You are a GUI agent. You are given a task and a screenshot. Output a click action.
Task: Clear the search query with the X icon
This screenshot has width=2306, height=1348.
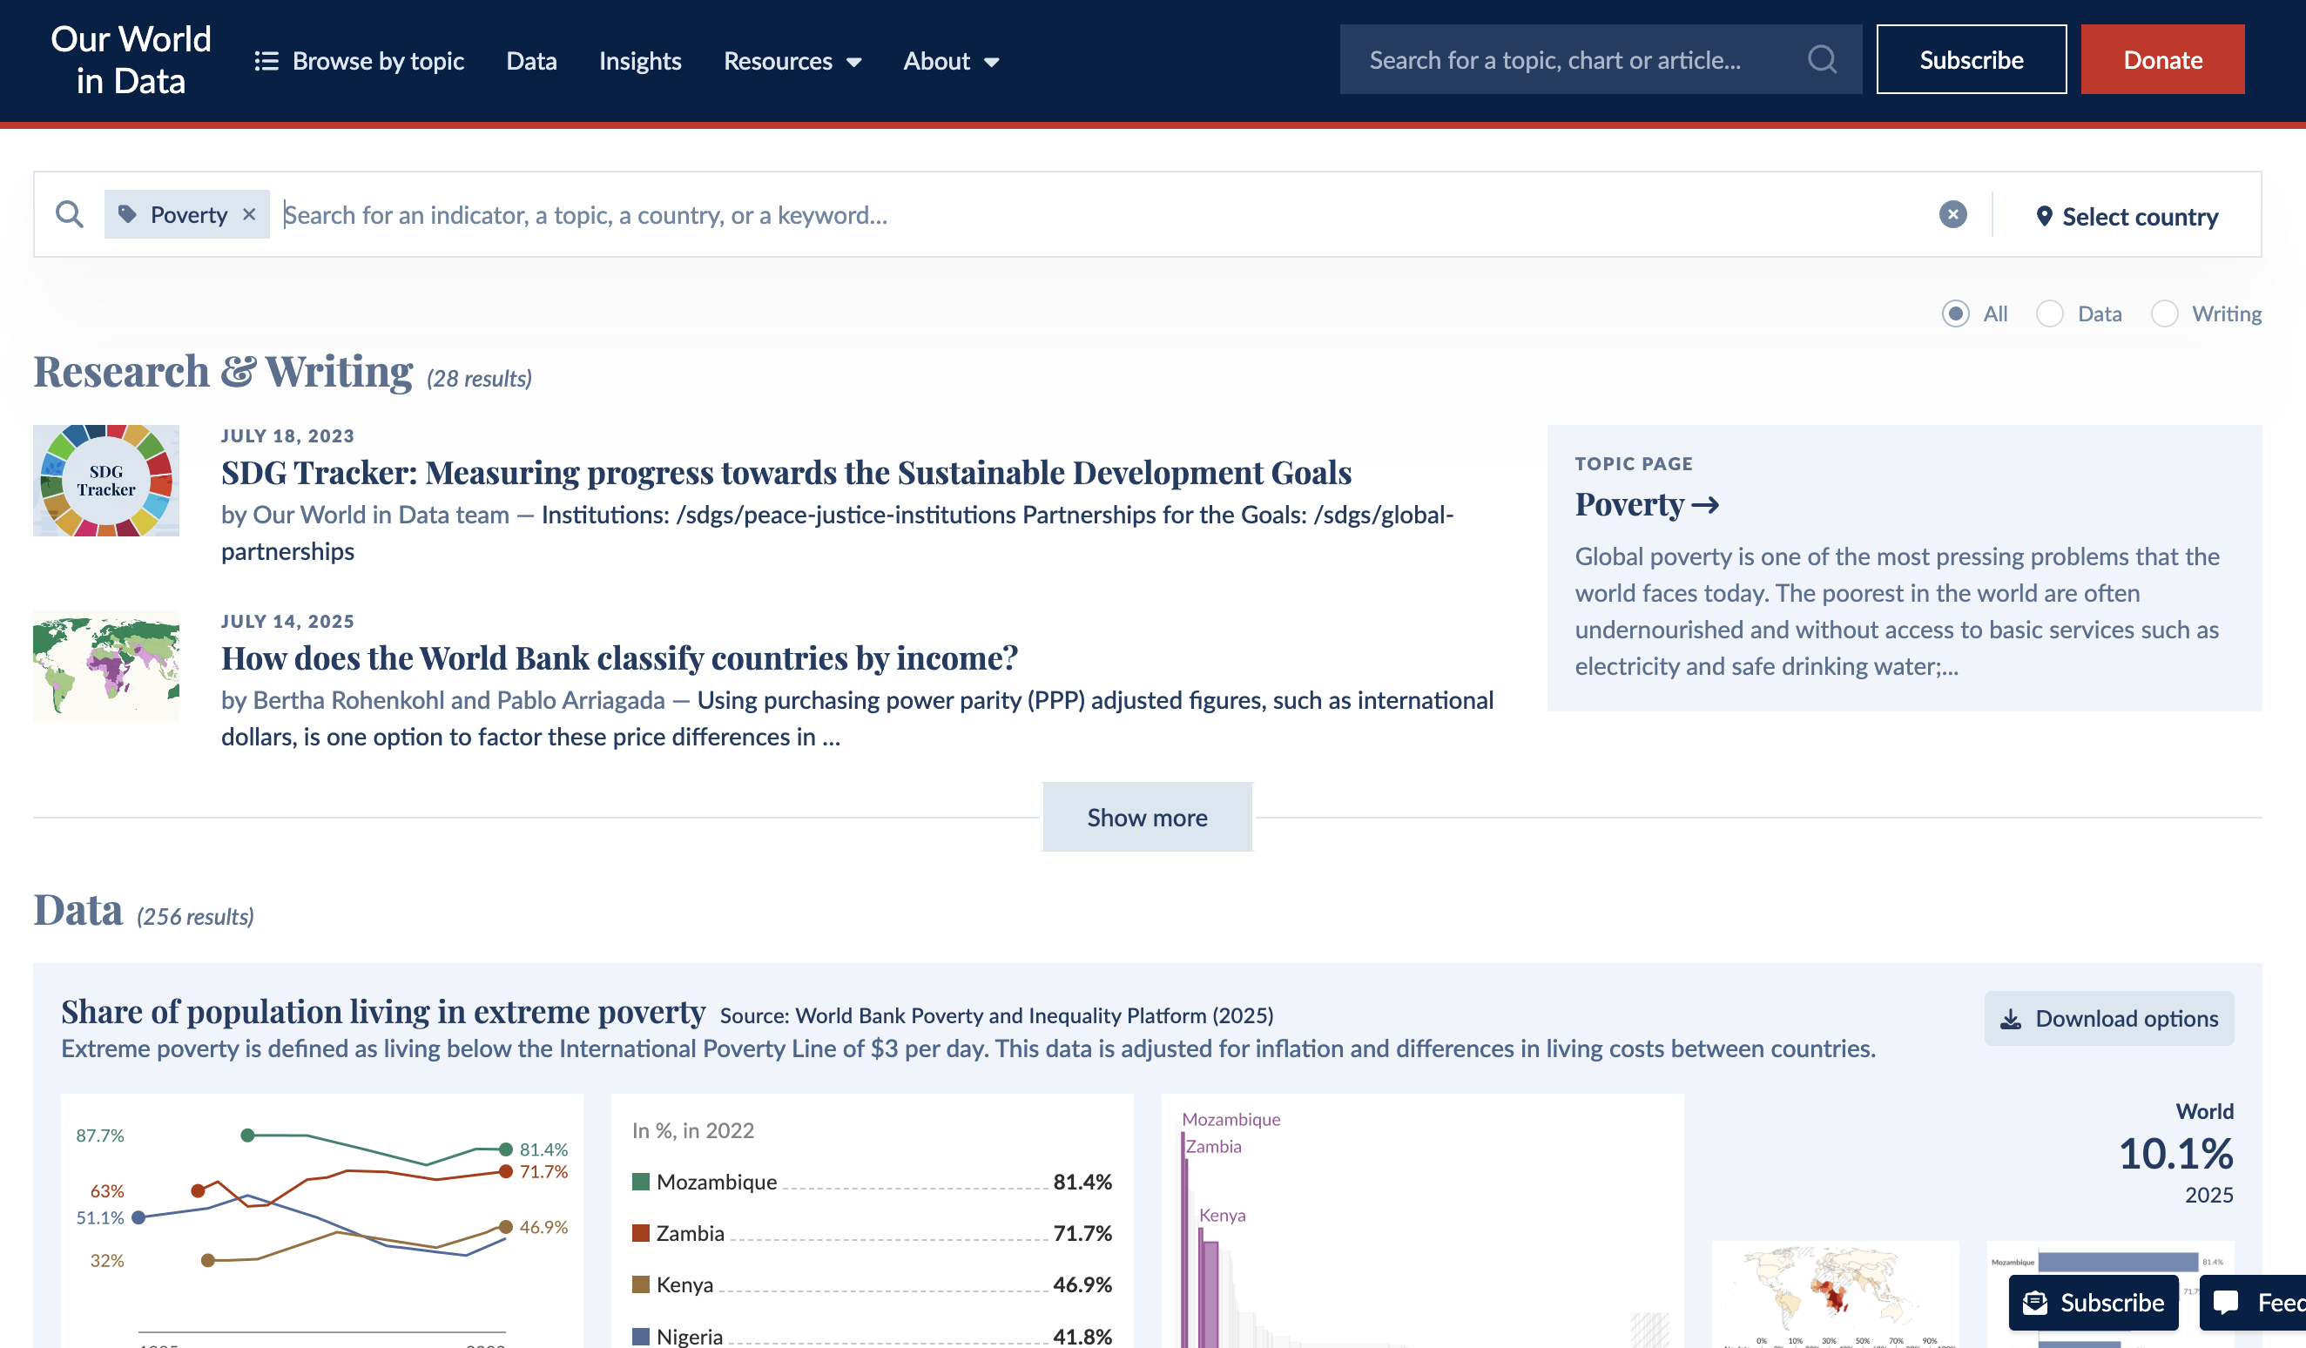[1953, 214]
